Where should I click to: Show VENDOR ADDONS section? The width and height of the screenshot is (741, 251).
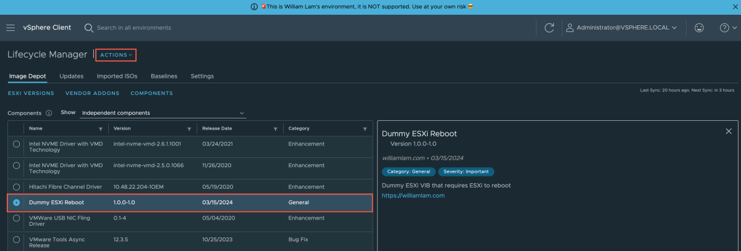92,93
